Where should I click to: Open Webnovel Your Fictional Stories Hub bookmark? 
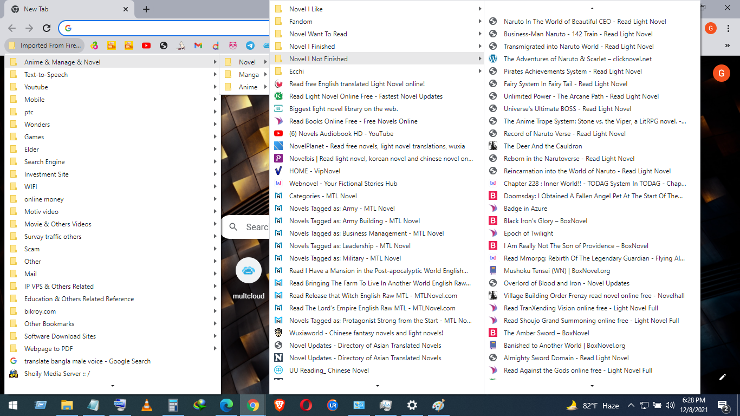pyautogui.click(x=377, y=184)
